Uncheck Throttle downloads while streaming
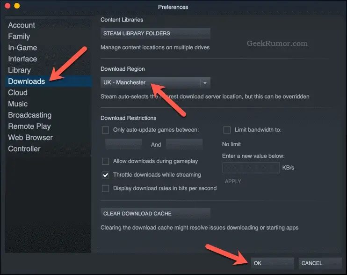Viewport: 347px width, 275px height. click(x=106, y=175)
